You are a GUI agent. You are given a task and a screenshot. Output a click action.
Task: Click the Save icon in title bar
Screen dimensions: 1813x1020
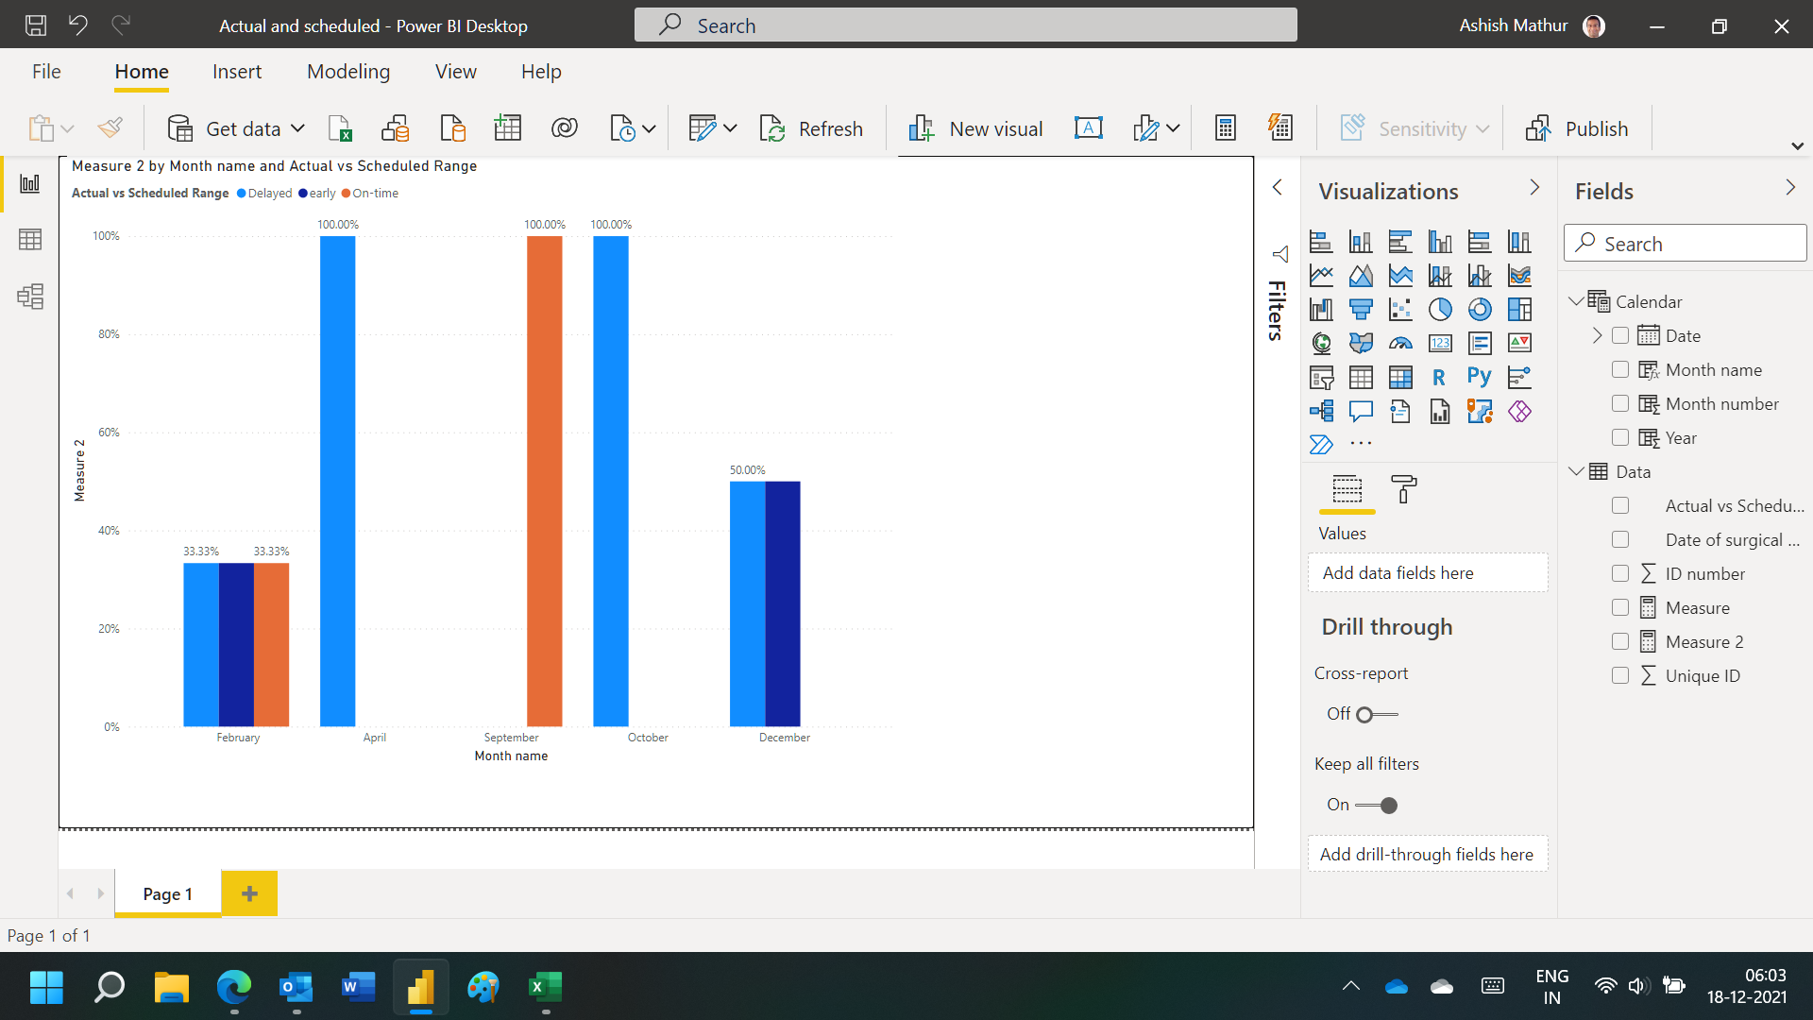pos(36,25)
